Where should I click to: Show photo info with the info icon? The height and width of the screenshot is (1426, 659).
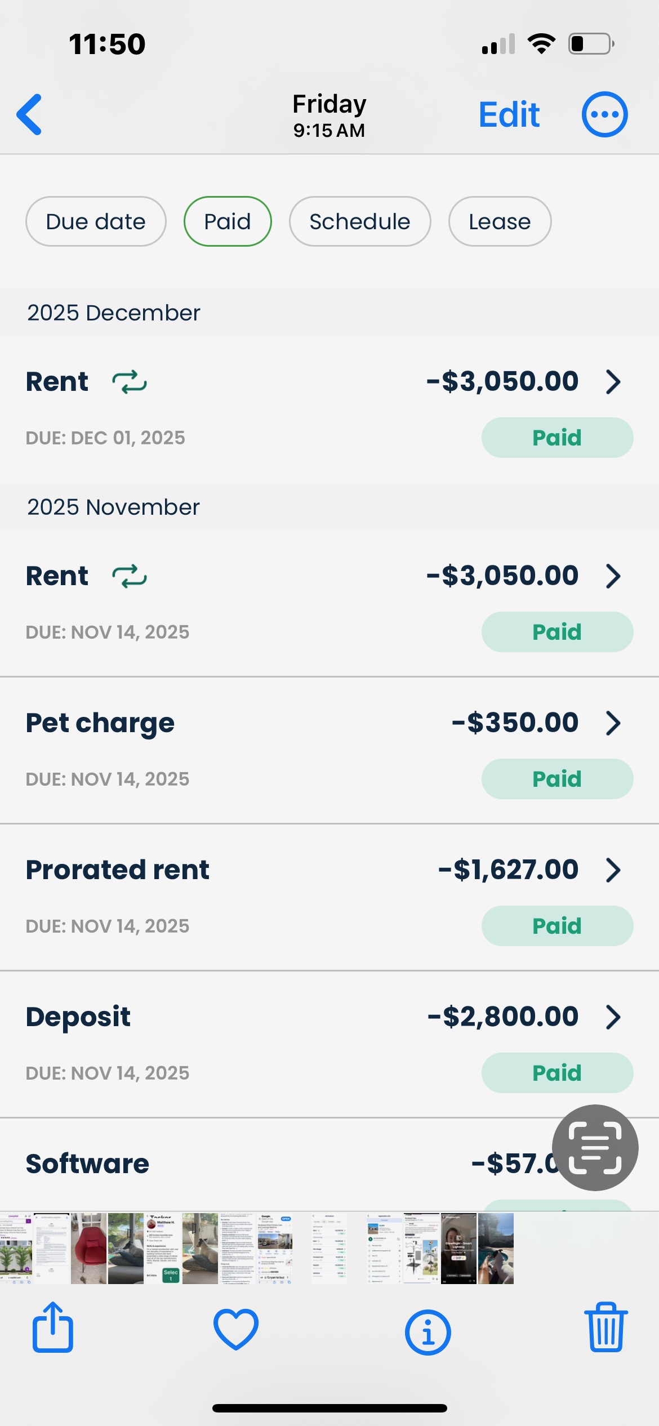(x=428, y=1333)
